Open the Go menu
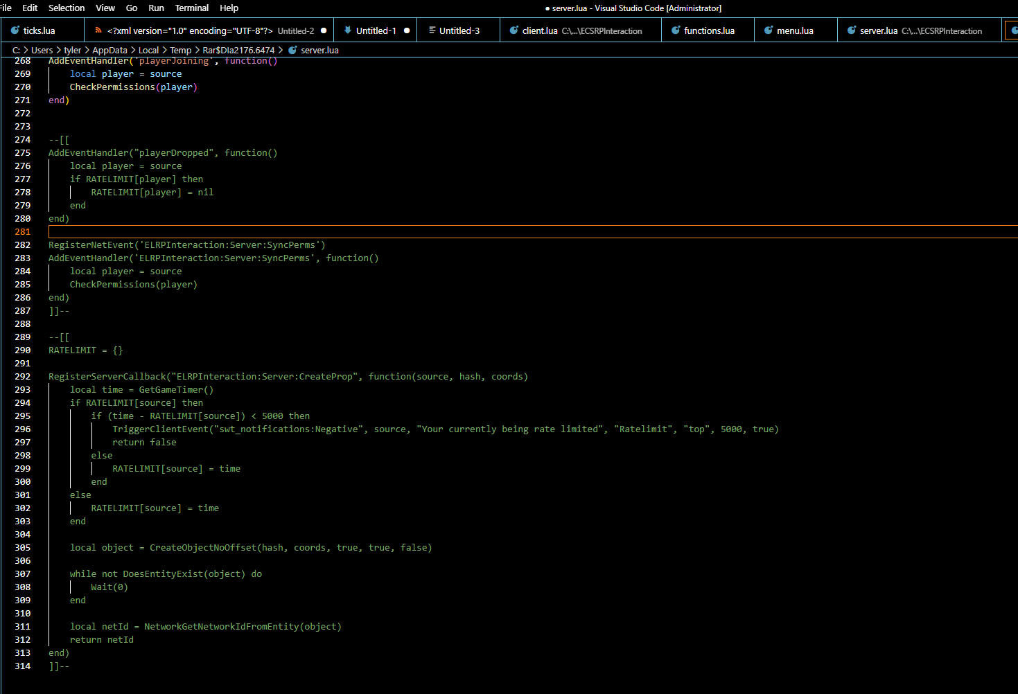Screen dimensions: 1018x694 [132, 8]
